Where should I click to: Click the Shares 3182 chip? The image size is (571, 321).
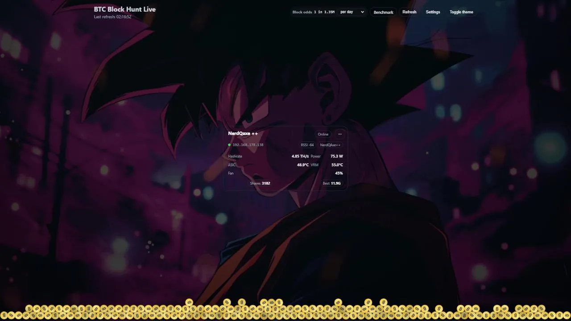tap(260, 183)
